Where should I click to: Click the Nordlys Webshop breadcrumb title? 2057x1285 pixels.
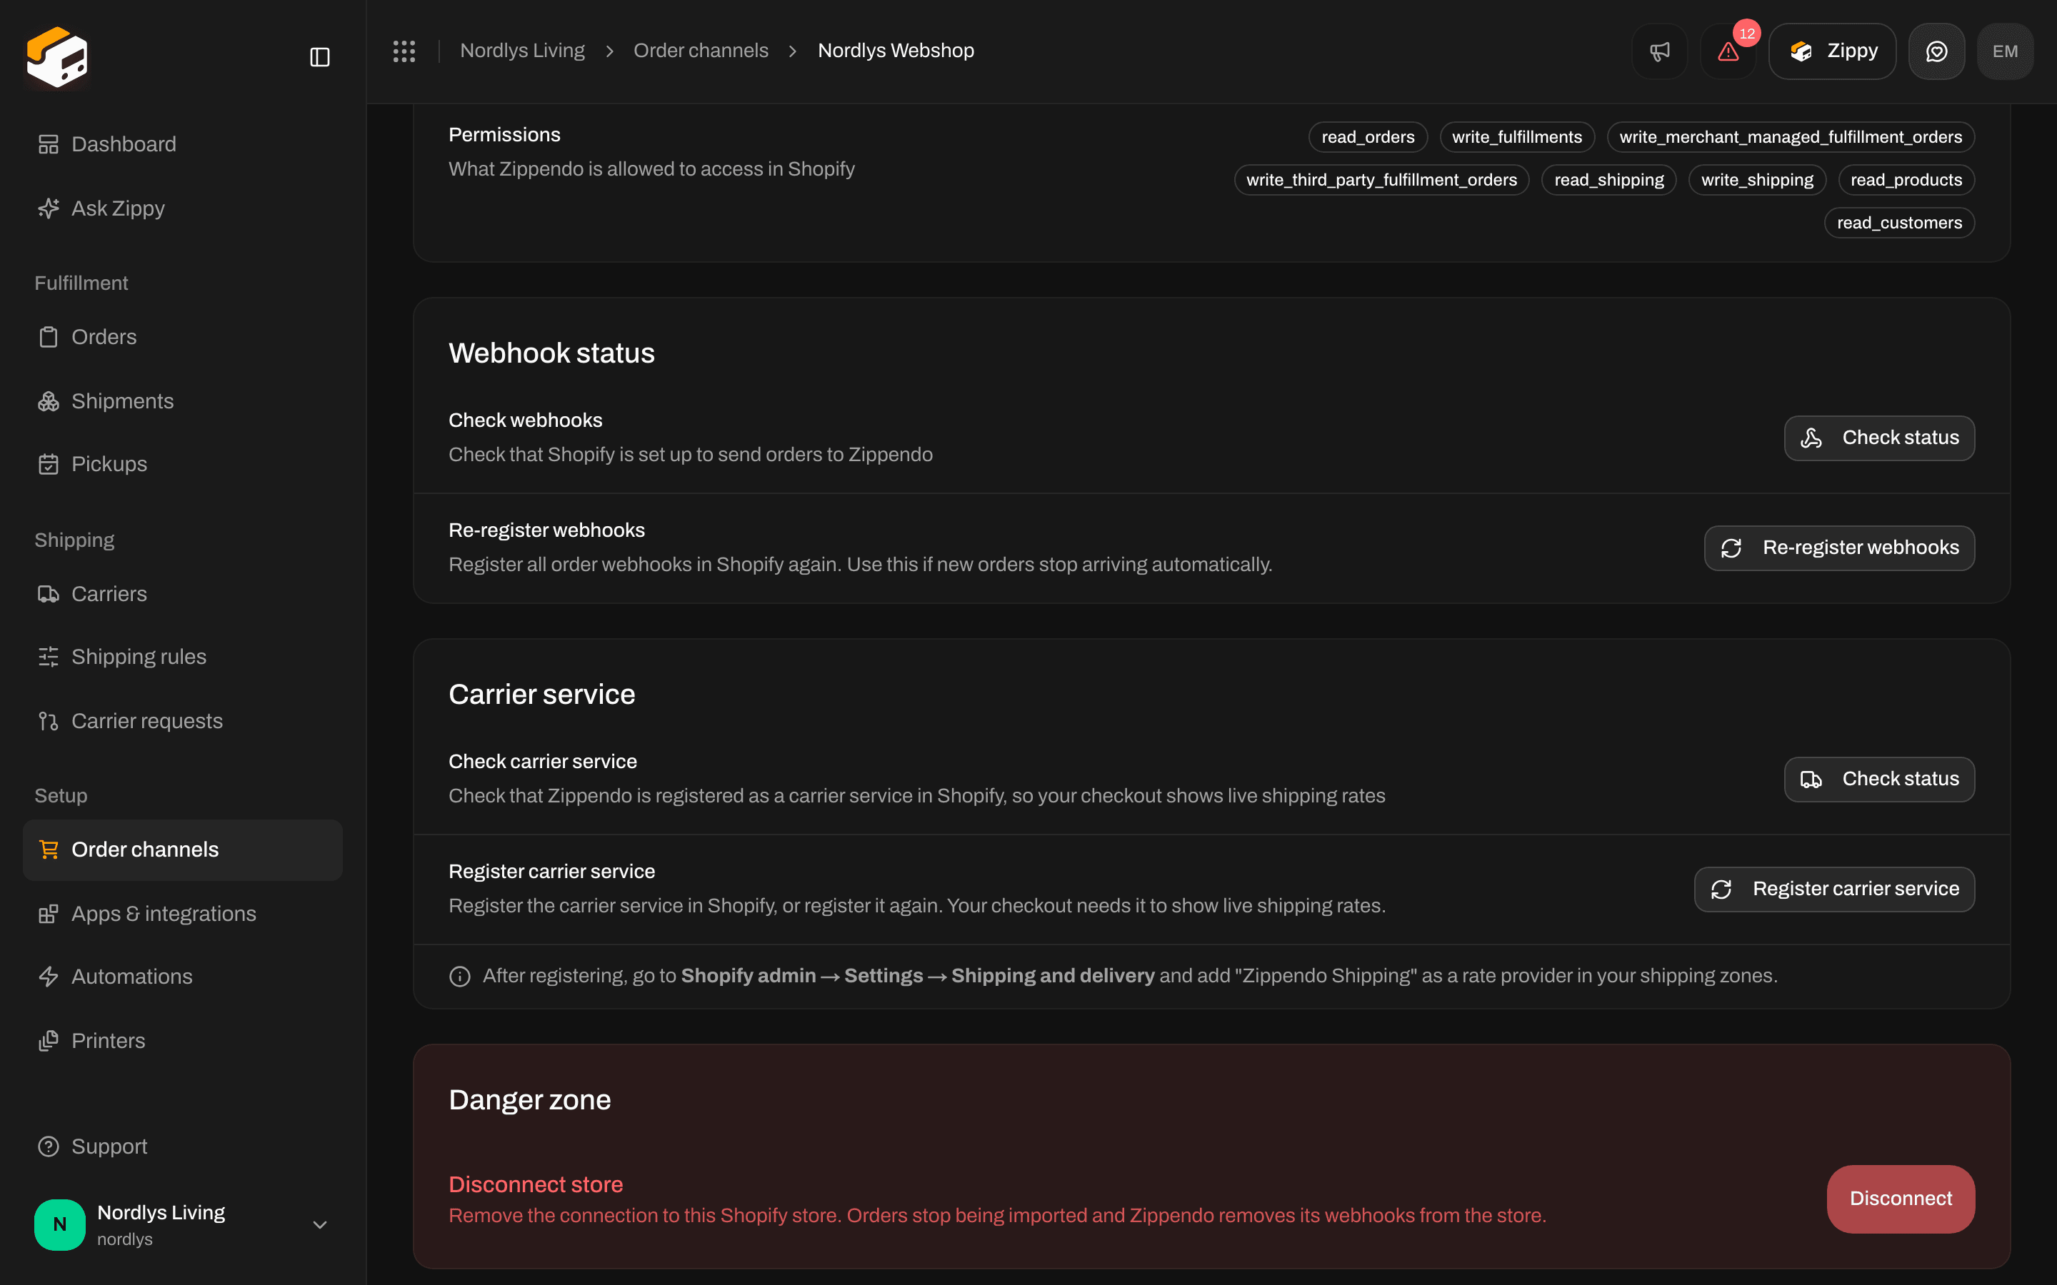point(895,51)
